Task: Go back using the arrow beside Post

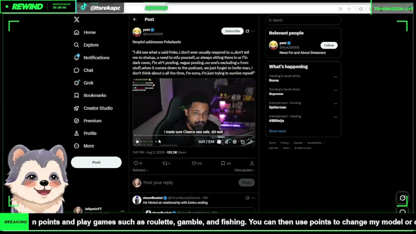Action: point(135,19)
